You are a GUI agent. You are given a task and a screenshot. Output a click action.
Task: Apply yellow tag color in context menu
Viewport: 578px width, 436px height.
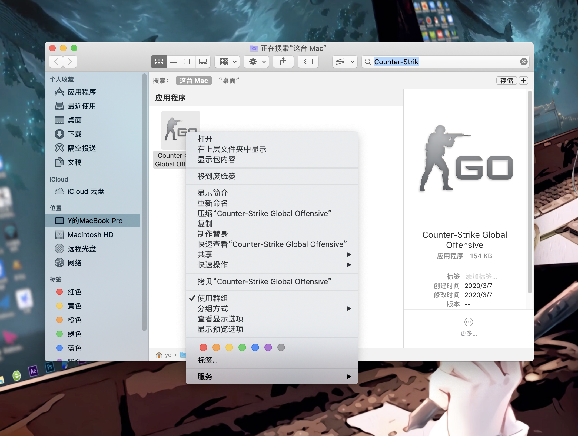(x=229, y=347)
